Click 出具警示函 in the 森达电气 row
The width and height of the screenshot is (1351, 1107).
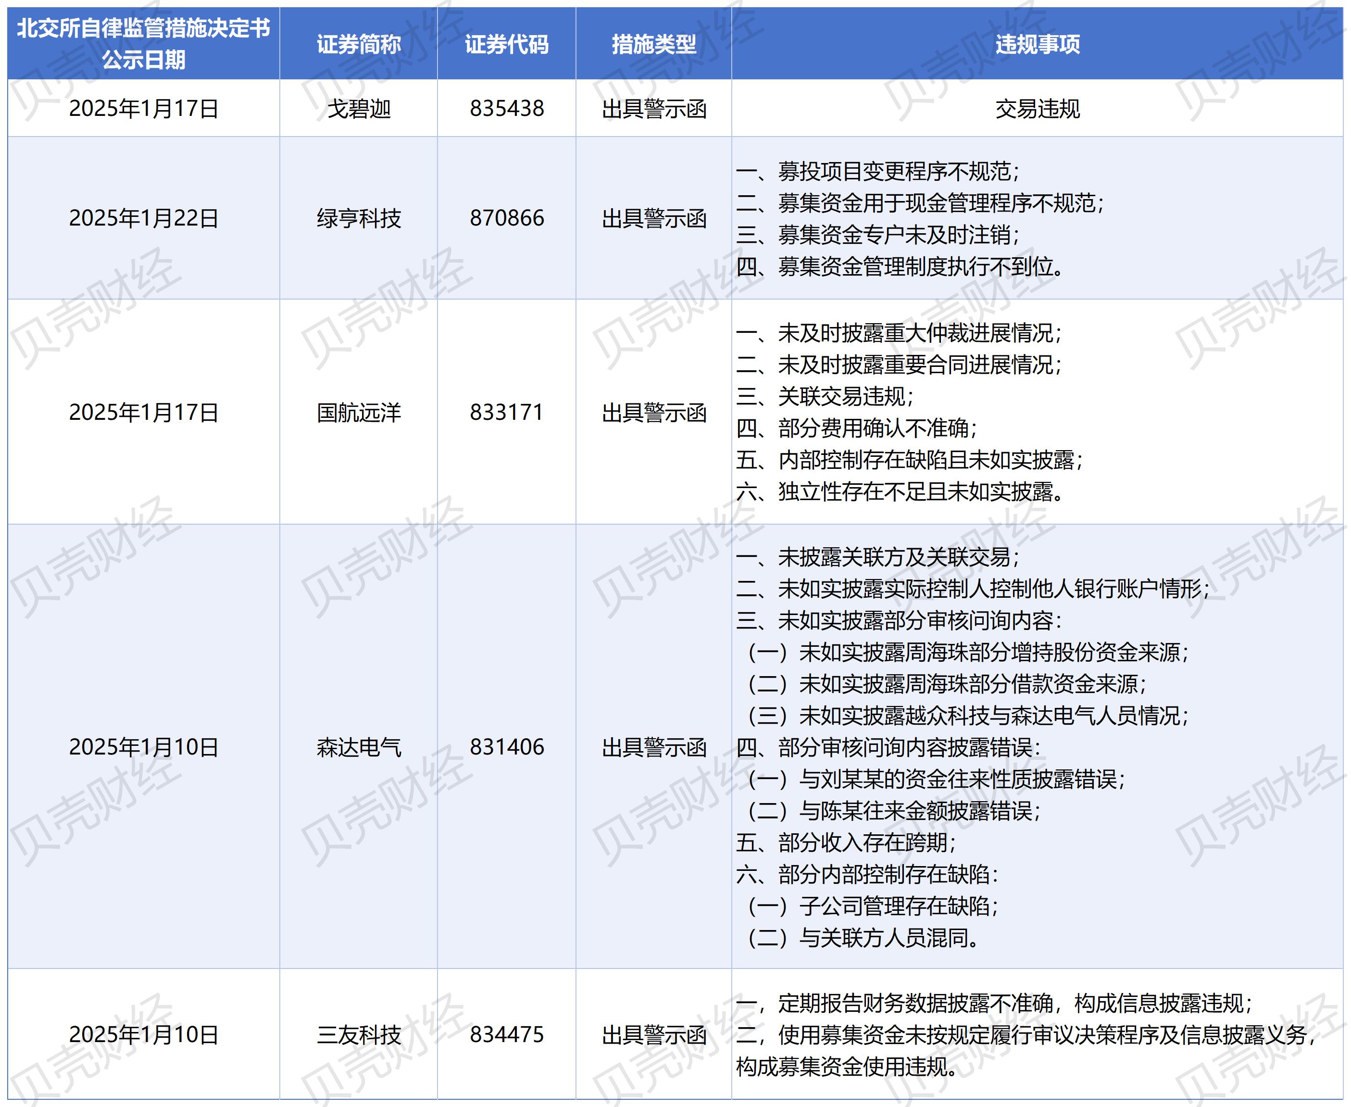[x=654, y=747]
